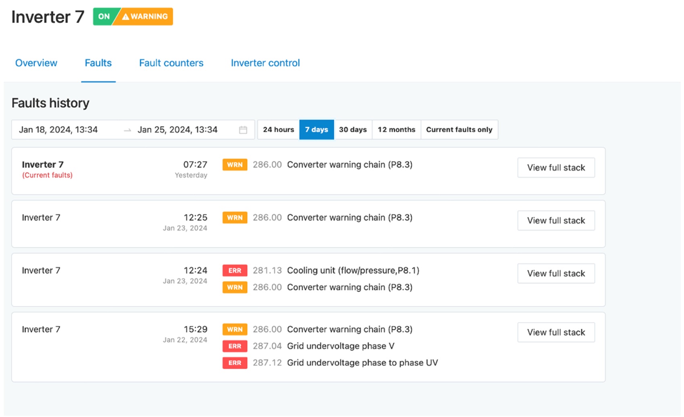
Task: View full stack for 12:24 fault entry
Action: pyautogui.click(x=556, y=273)
